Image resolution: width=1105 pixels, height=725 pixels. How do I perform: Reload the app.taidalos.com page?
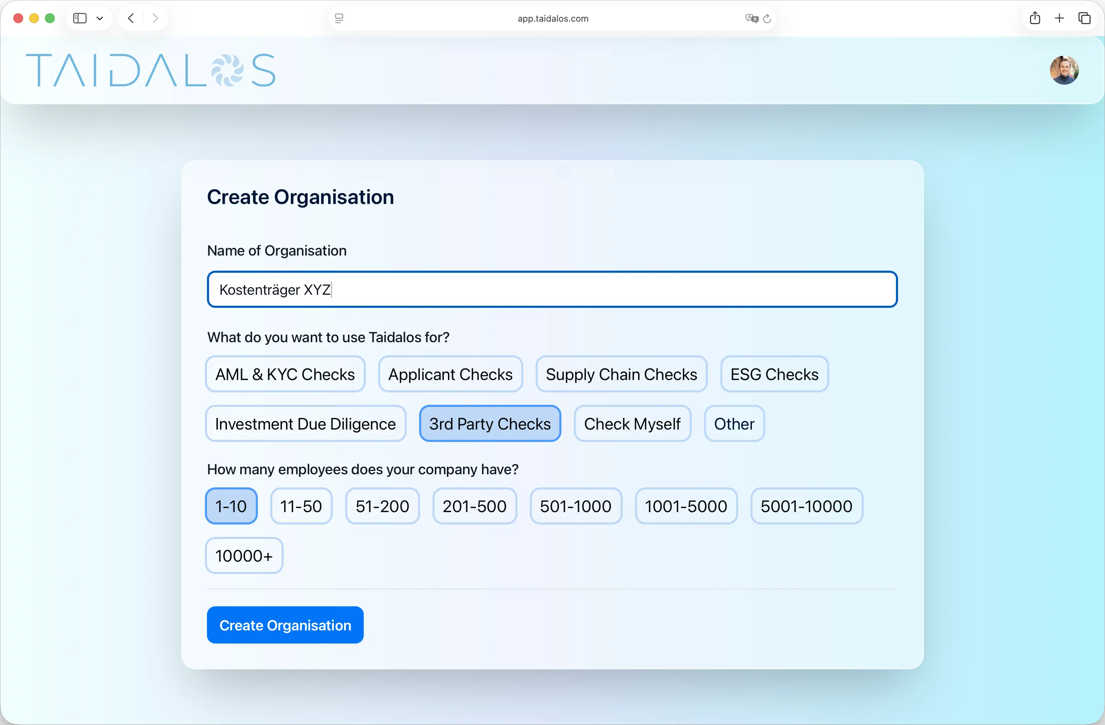click(x=767, y=19)
